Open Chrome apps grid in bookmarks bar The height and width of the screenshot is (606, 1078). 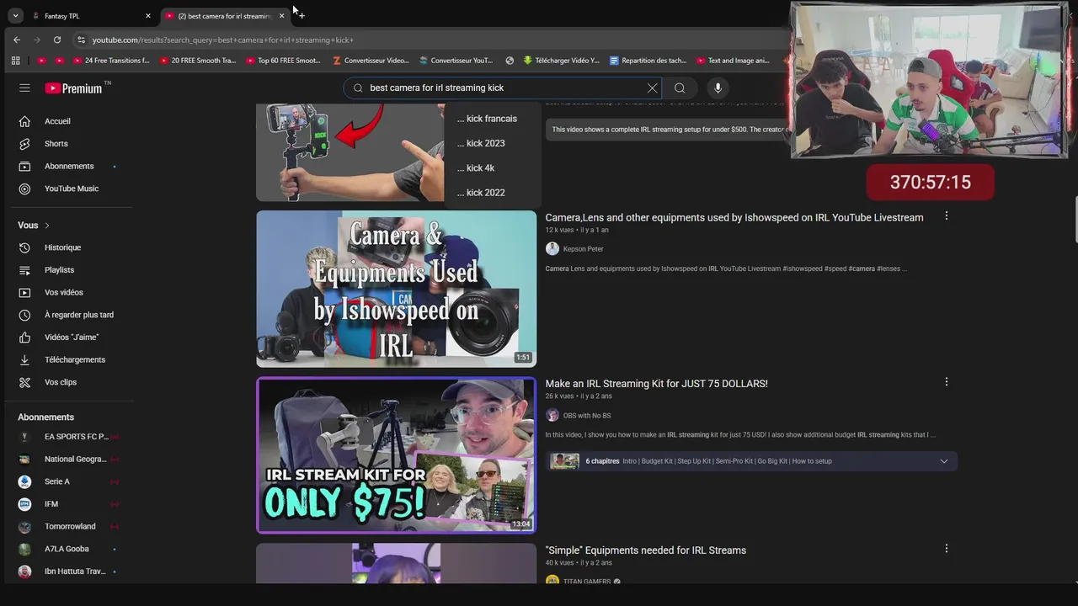pos(15,61)
